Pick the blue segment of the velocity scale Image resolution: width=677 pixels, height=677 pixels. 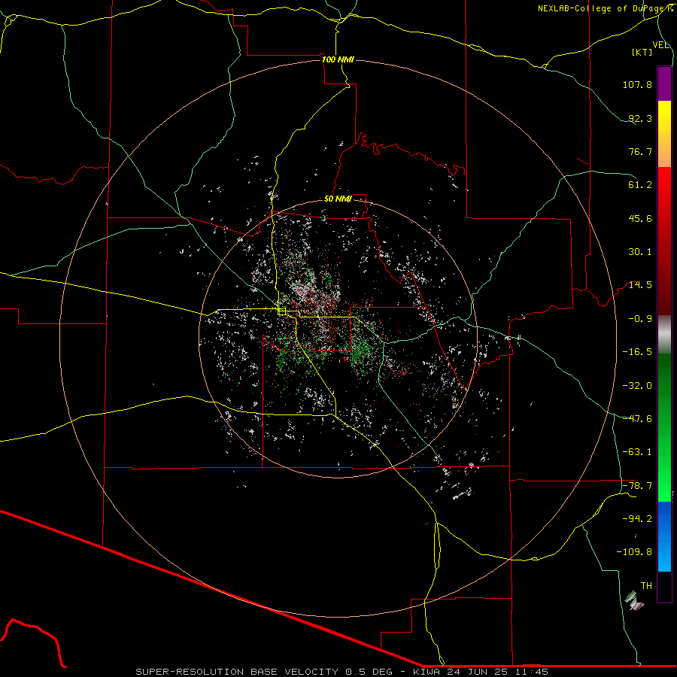(664, 536)
